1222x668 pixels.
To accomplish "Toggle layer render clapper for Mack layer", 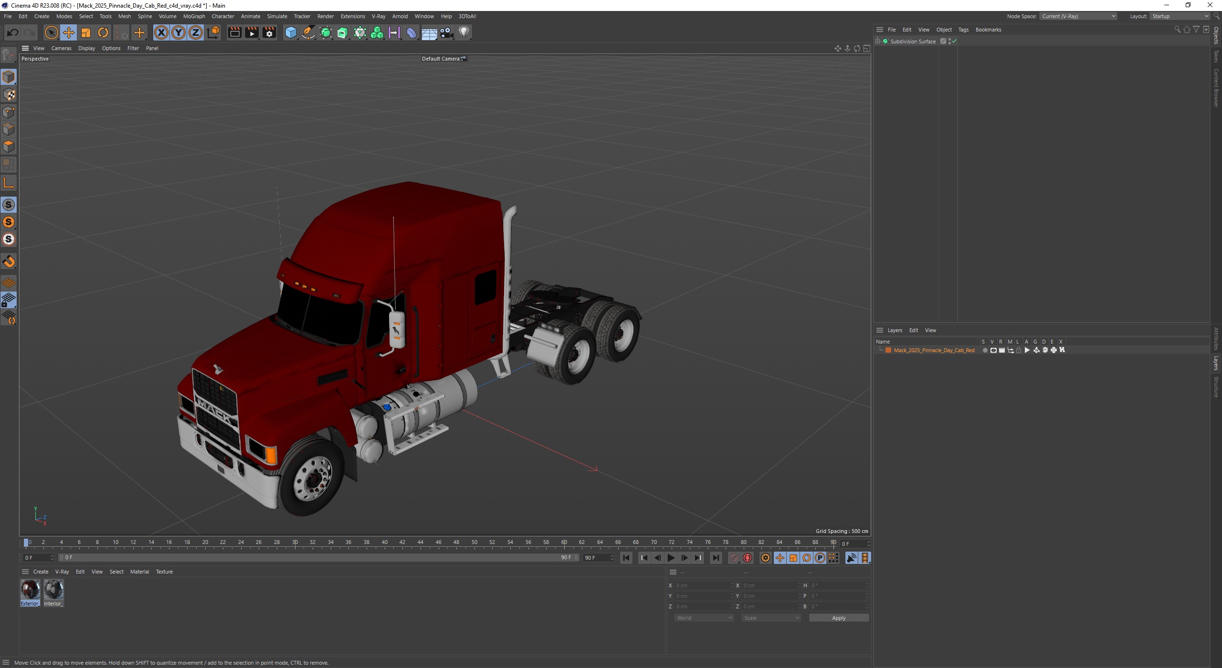I will tap(1002, 350).
